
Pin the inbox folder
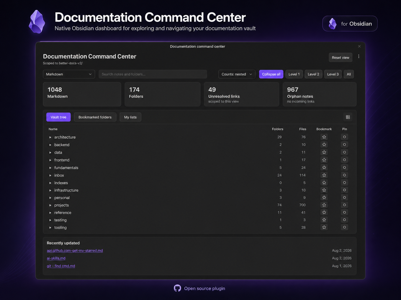(x=345, y=175)
